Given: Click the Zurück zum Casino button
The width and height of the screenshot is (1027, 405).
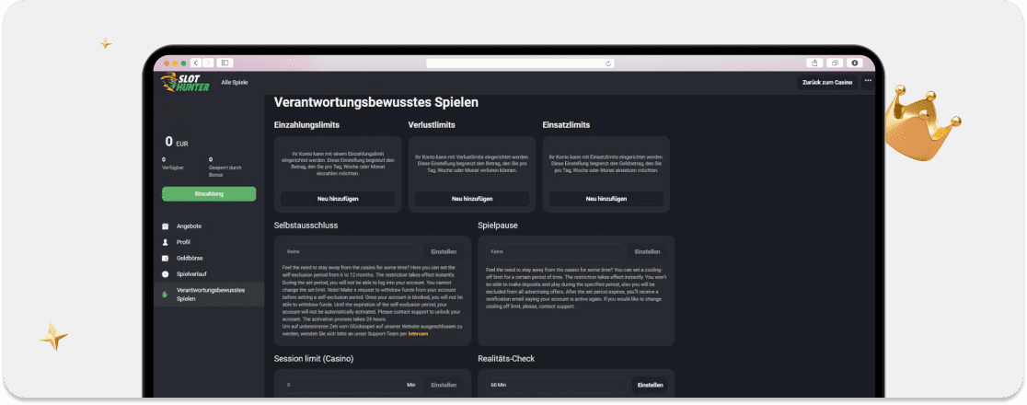Looking at the screenshot, I should point(827,83).
